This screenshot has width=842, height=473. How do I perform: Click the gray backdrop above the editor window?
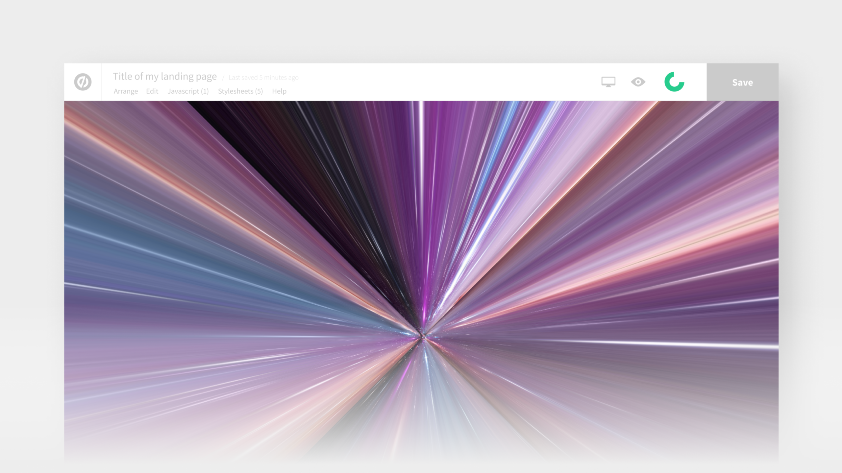421,31
